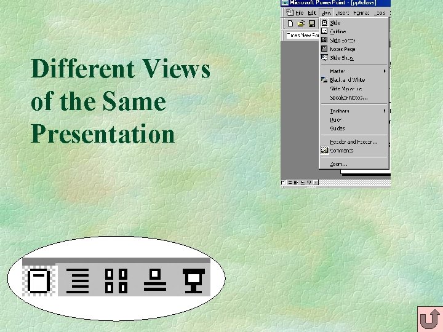
Task: Open the Insert menu
Action: (343, 13)
